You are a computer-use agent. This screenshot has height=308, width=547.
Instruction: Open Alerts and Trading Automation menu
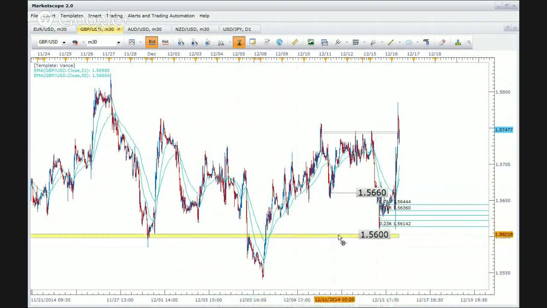click(161, 16)
